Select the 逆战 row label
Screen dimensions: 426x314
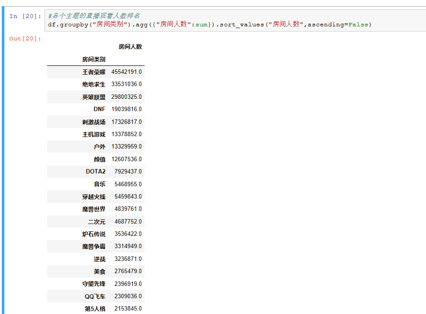coord(99,259)
